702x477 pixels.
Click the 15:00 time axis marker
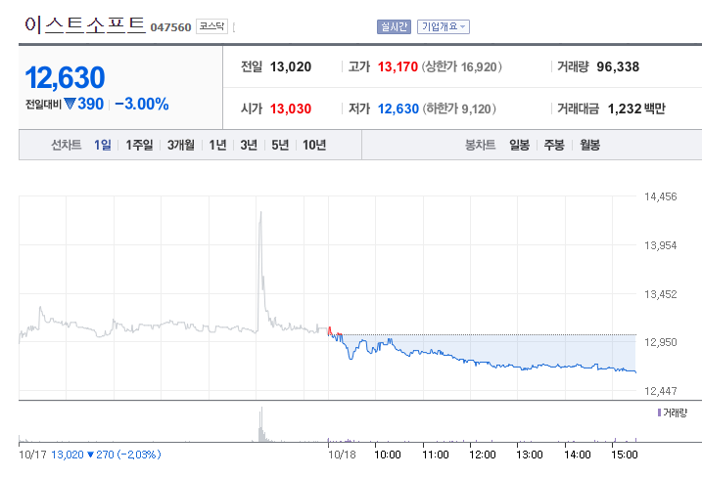pos(624,455)
